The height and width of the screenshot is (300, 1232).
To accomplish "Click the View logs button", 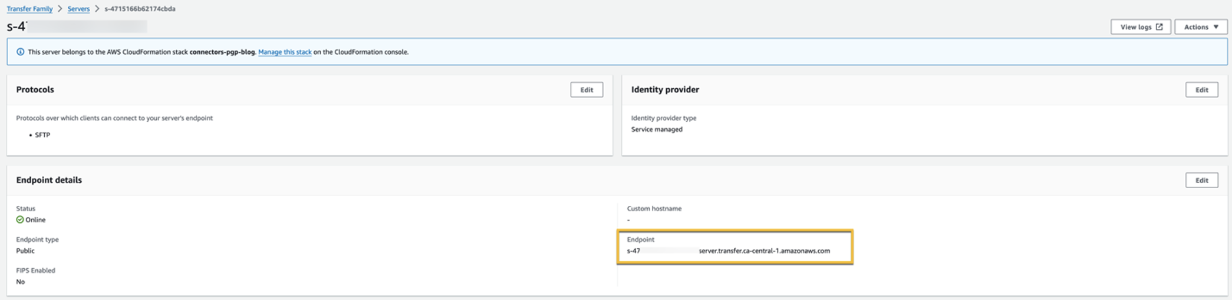I will 1141,27.
